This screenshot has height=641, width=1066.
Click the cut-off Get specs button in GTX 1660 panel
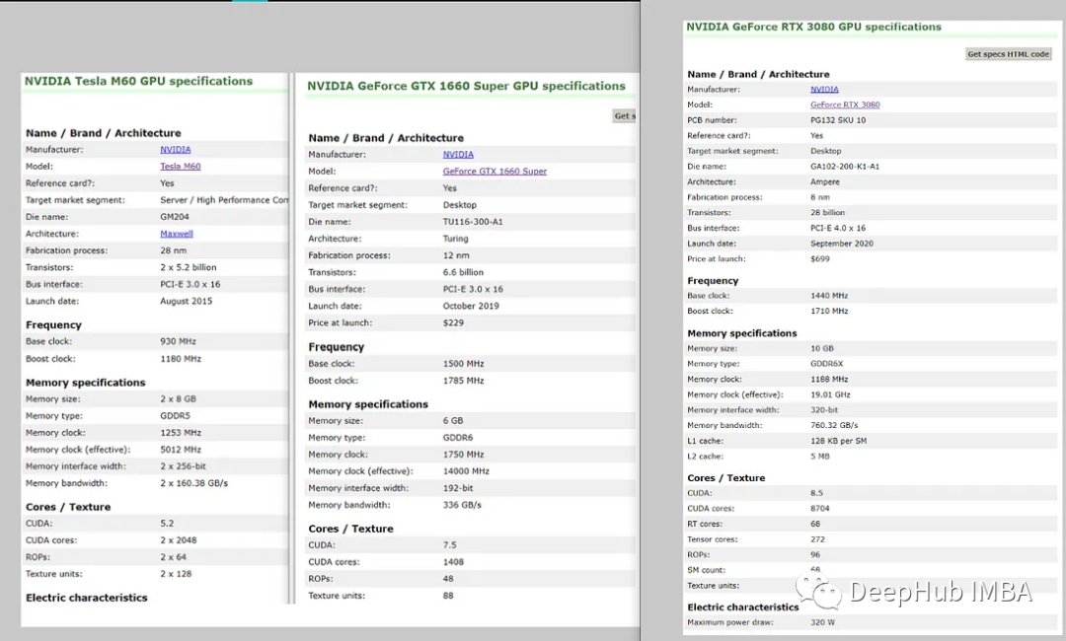pyautogui.click(x=625, y=116)
